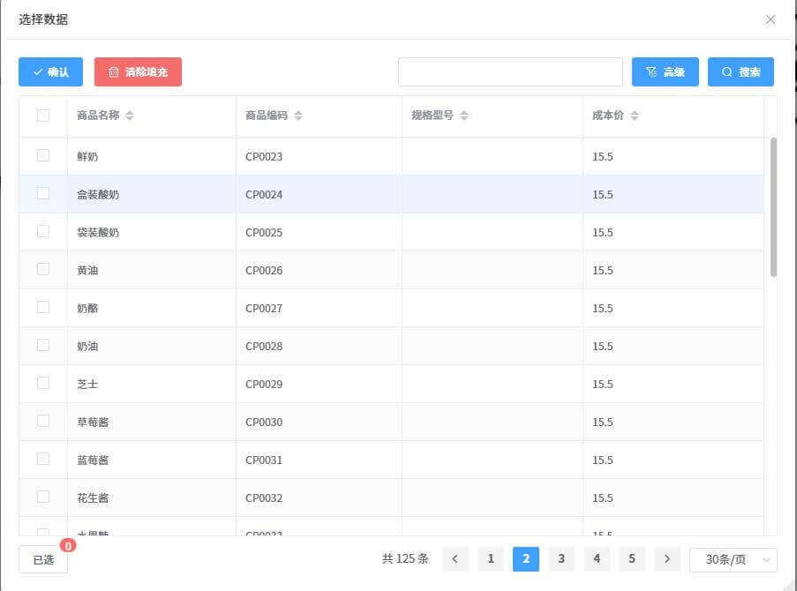This screenshot has height=591, width=797.
Task: Check the row for 奶酪
Action: [43, 307]
